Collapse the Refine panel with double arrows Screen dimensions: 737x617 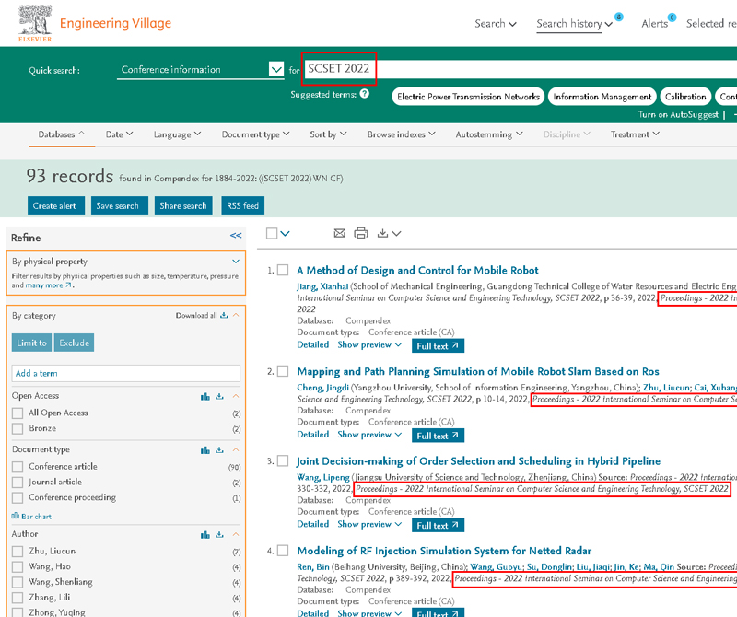click(x=236, y=236)
